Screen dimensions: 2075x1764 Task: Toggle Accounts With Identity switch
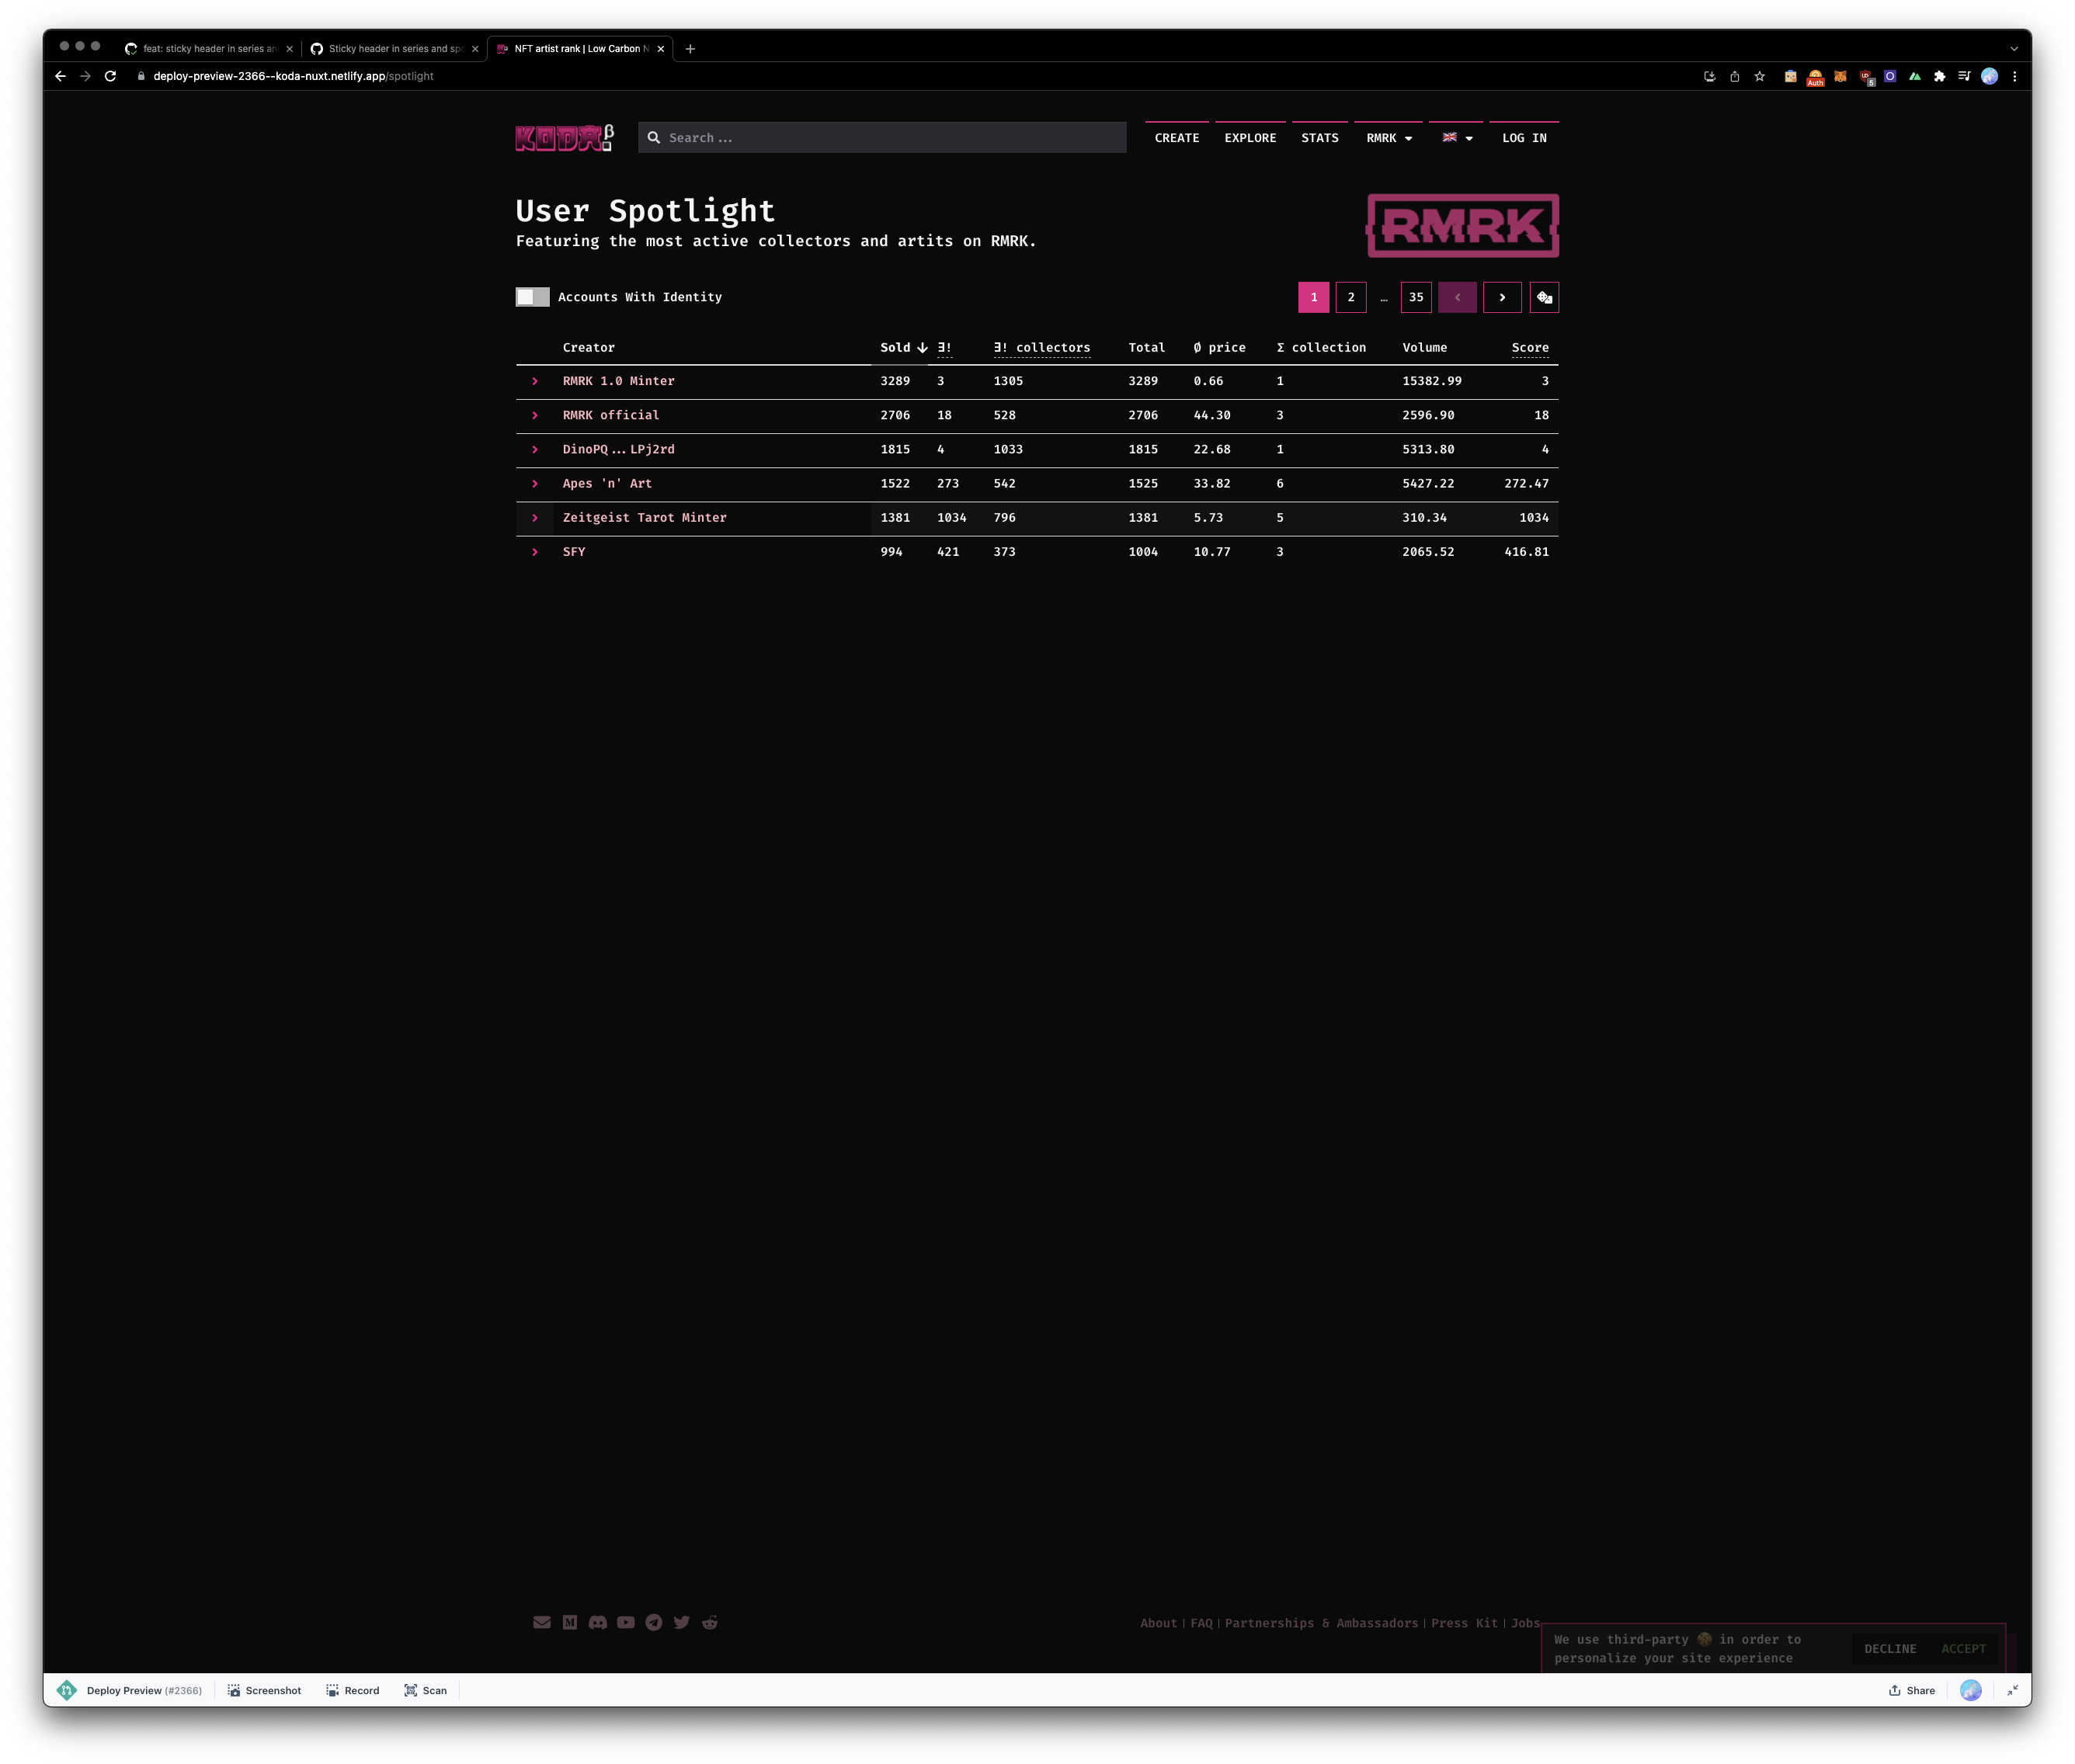[532, 297]
